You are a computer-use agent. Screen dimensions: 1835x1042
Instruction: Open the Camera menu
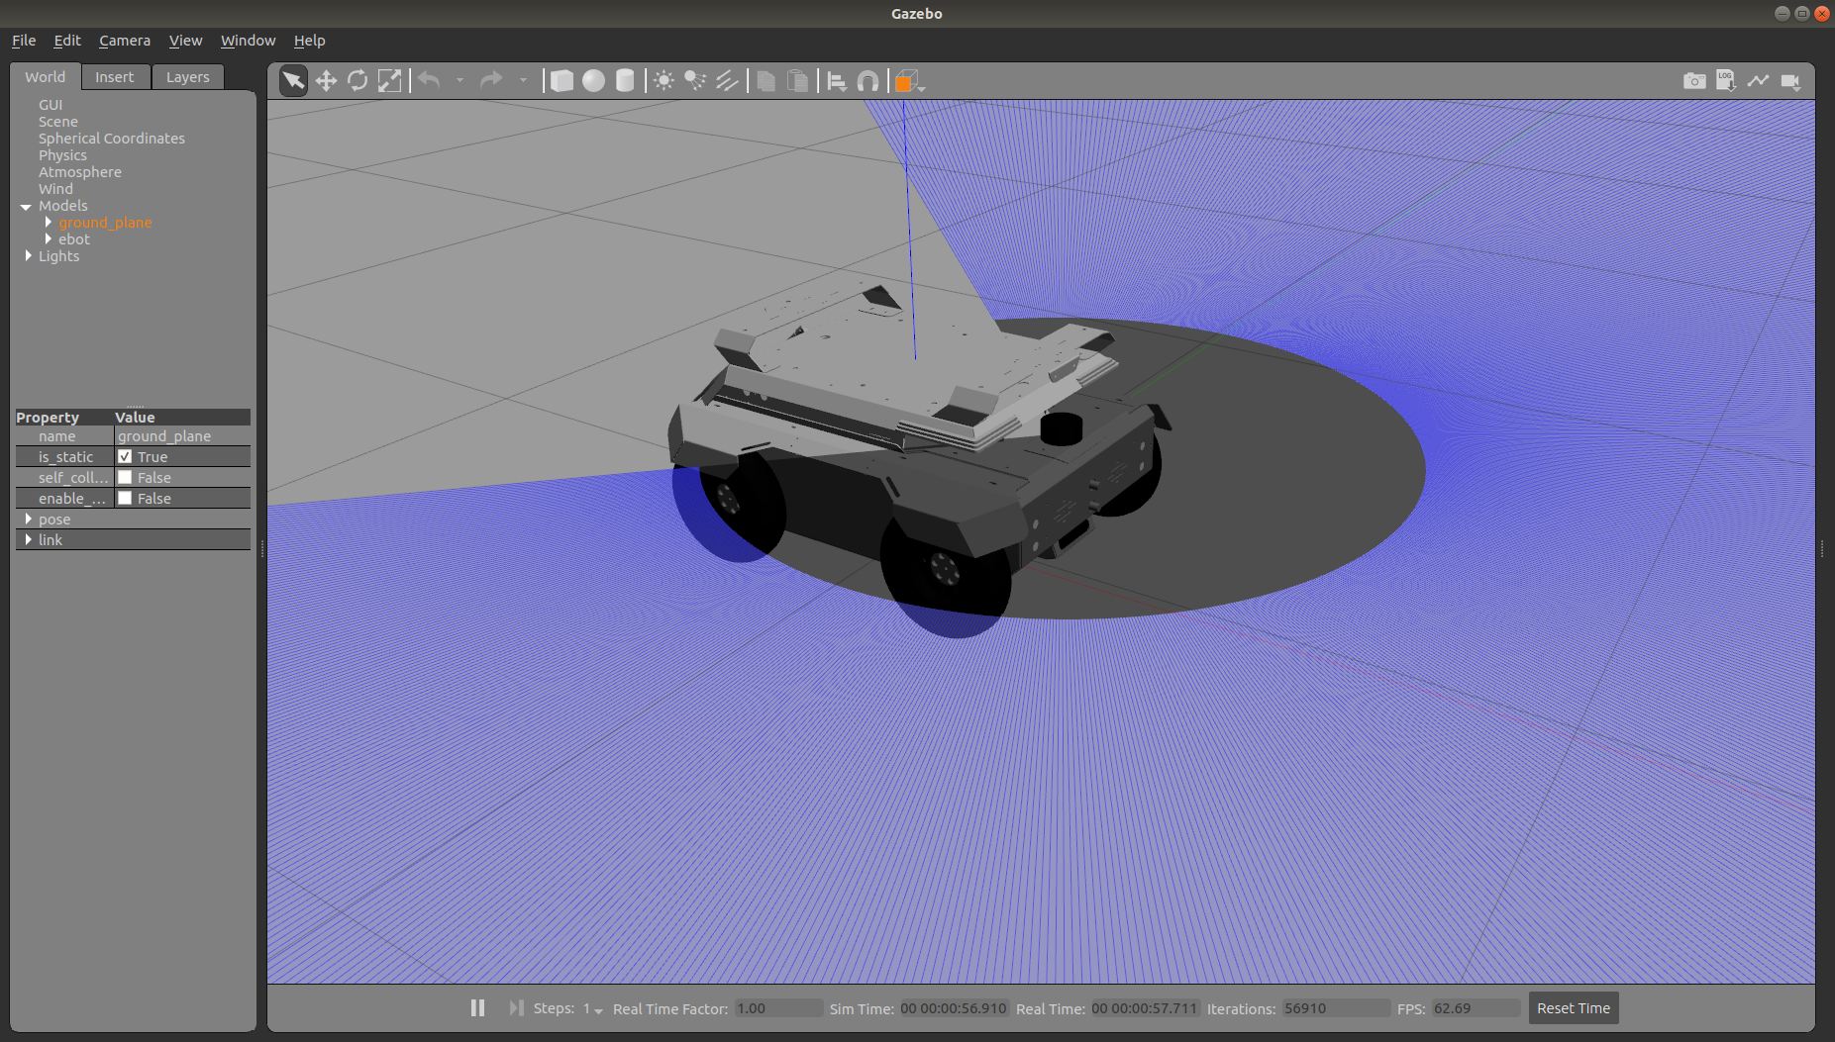(x=125, y=41)
